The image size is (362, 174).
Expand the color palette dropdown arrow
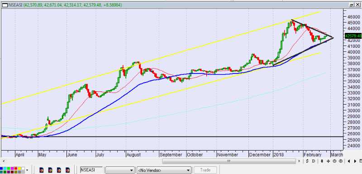pyautogui.click(x=27, y=170)
